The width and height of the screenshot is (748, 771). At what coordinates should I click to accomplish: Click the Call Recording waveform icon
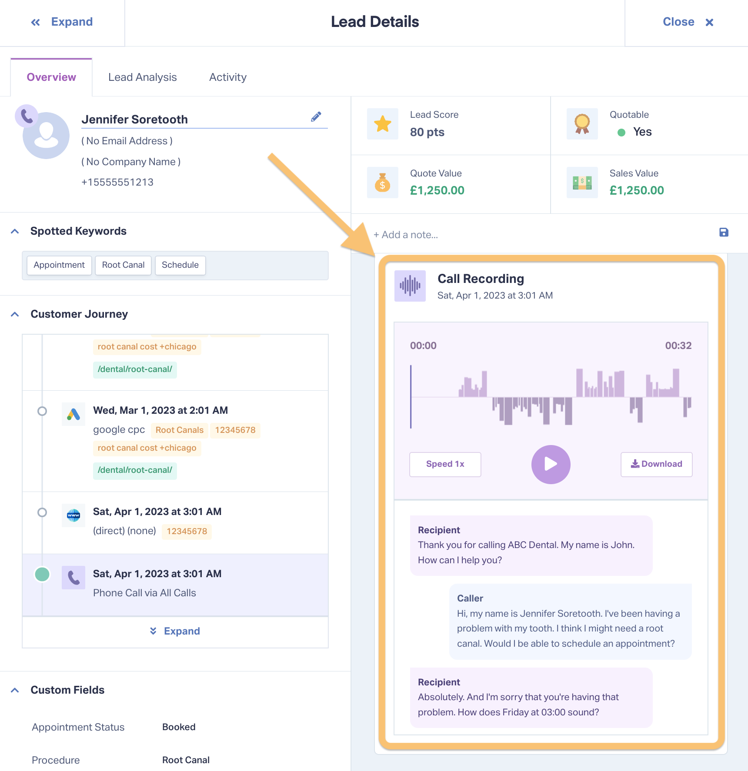(410, 286)
